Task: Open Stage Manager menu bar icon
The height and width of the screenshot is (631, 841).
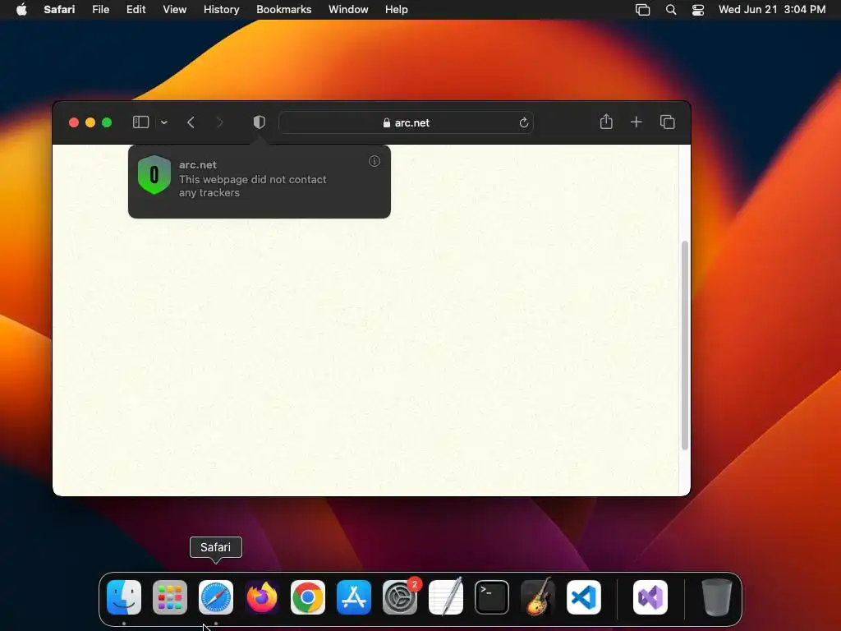Action: point(642,10)
